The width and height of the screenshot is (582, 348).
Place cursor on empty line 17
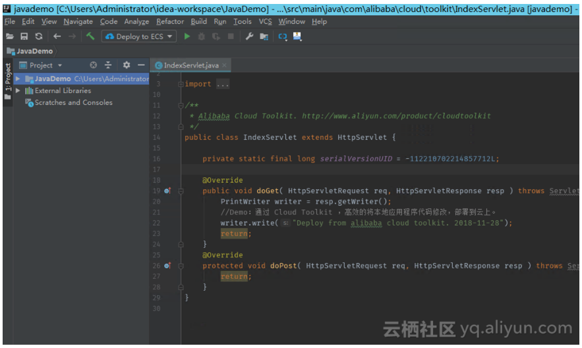[x=380, y=169]
